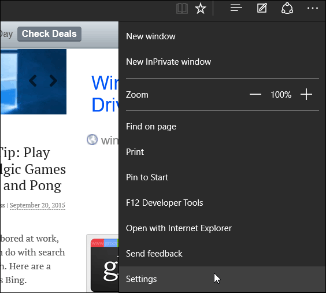The image size is (326, 293).
Task: Click the More actions ellipsis icon
Action: click(313, 8)
